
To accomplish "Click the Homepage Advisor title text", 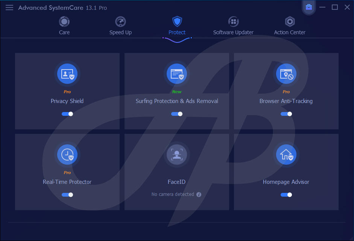I will [x=286, y=182].
